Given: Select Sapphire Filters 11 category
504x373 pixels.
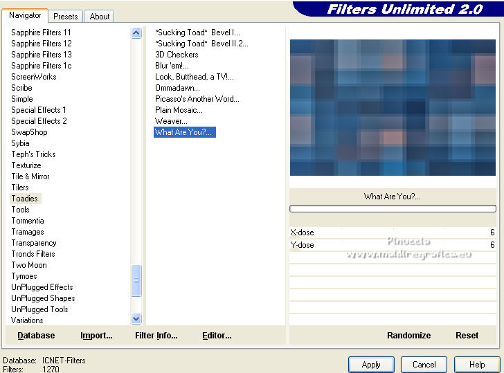Looking at the screenshot, I should [x=41, y=33].
